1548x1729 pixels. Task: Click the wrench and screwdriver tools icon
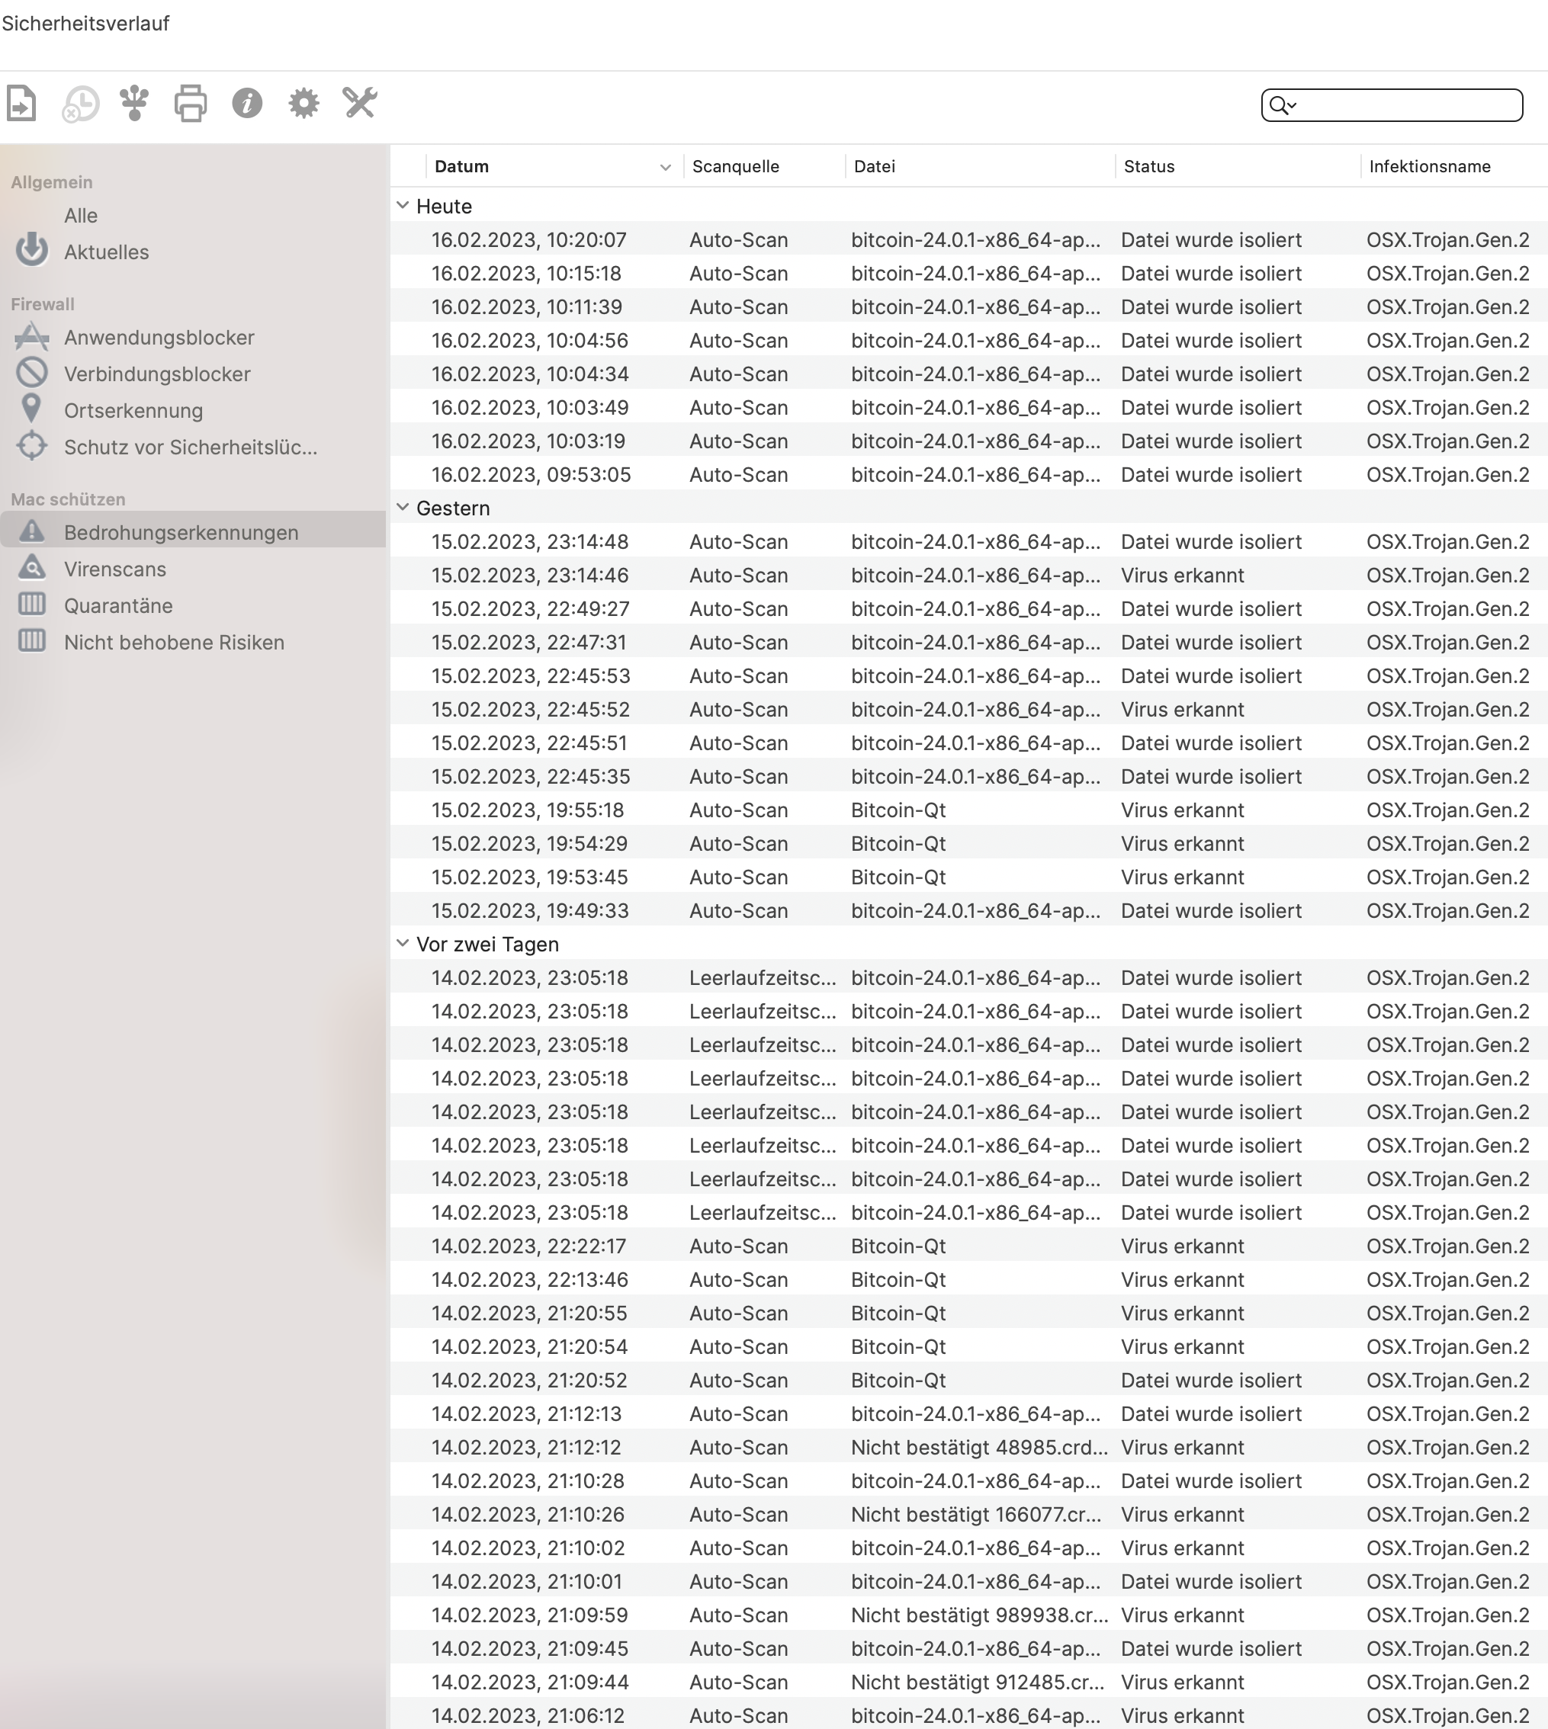(x=361, y=104)
